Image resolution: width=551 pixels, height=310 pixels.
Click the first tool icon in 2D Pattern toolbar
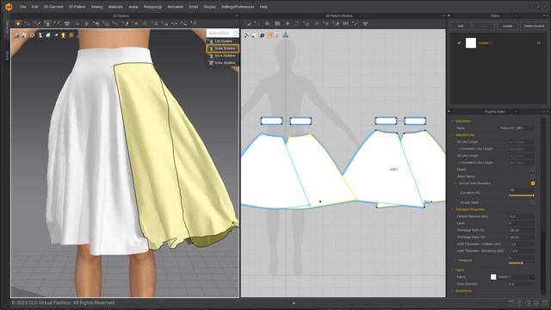pos(249,23)
